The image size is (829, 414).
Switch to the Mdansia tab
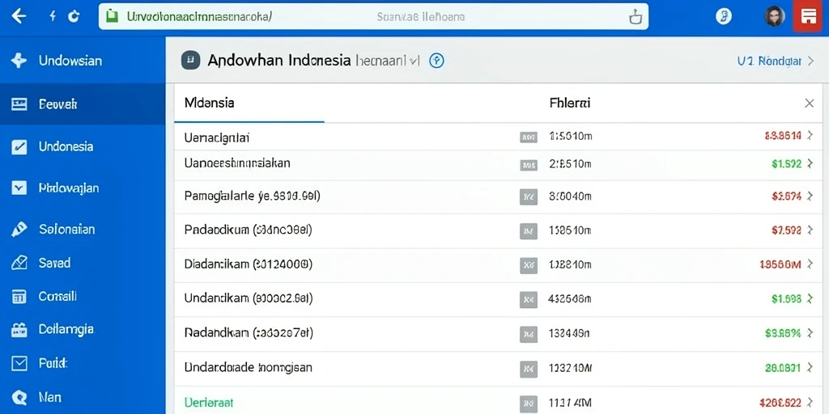coord(210,103)
